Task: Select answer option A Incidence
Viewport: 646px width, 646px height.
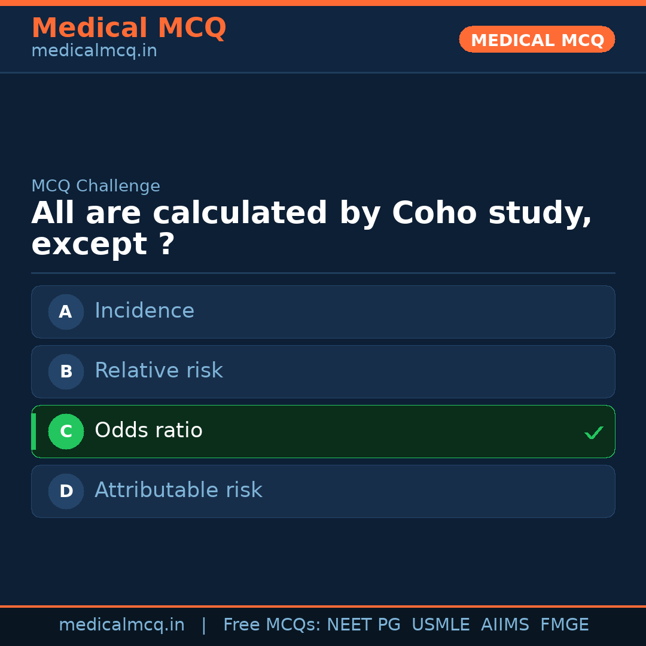Action: coord(323,312)
